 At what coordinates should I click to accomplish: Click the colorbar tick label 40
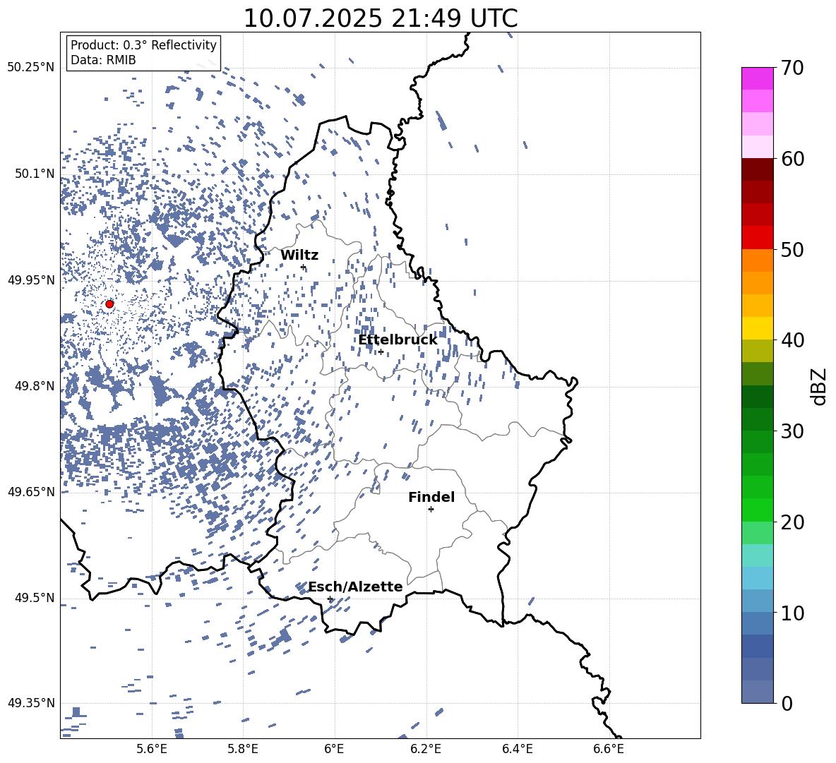(x=793, y=340)
